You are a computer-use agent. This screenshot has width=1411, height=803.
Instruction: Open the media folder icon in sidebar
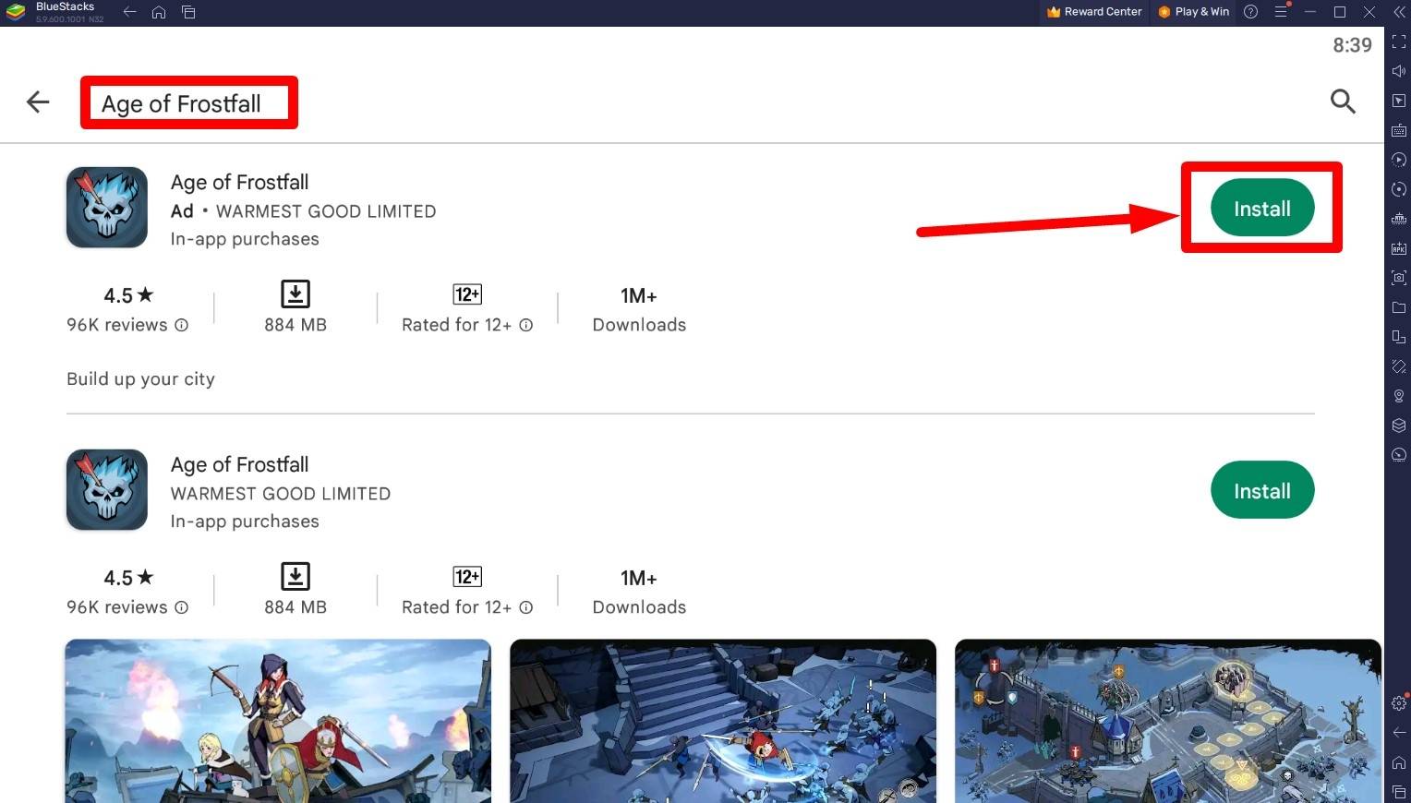[x=1399, y=307]
